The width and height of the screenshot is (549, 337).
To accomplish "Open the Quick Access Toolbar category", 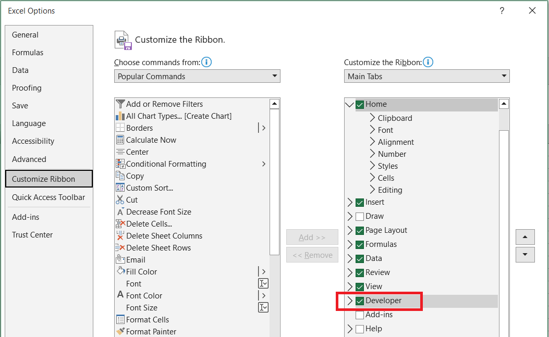I will click(x=48, y=197).
